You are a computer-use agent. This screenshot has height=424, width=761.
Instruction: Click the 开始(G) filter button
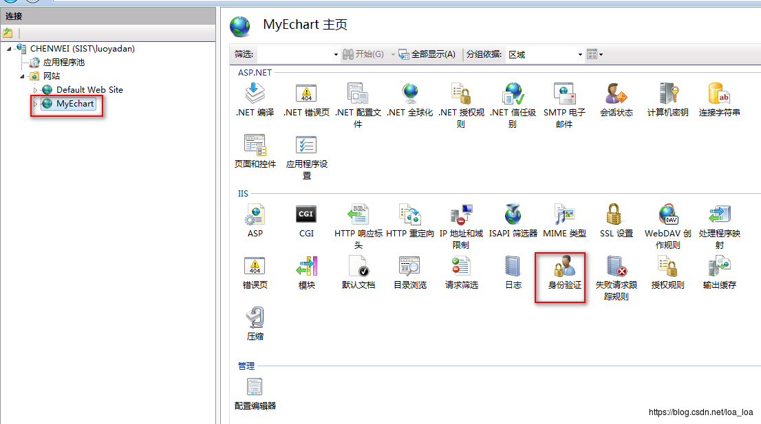[363, 54]
